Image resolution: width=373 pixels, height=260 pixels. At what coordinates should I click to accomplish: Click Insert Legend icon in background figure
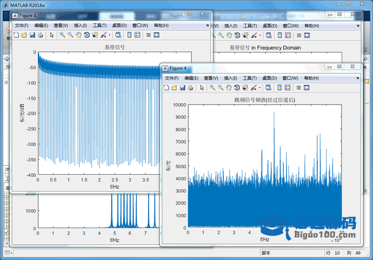click(288, 35)
